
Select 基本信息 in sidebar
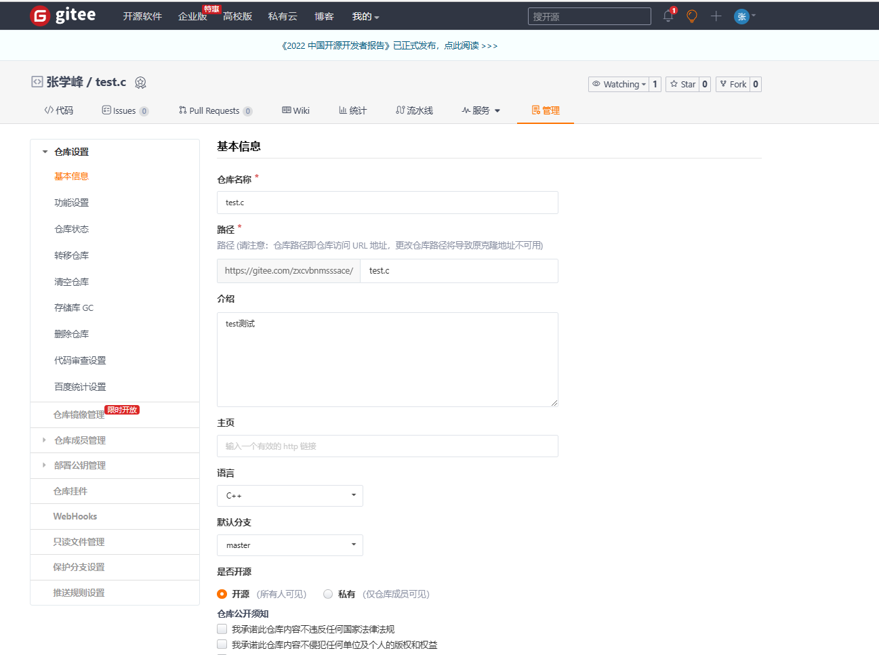click(71, 176)
